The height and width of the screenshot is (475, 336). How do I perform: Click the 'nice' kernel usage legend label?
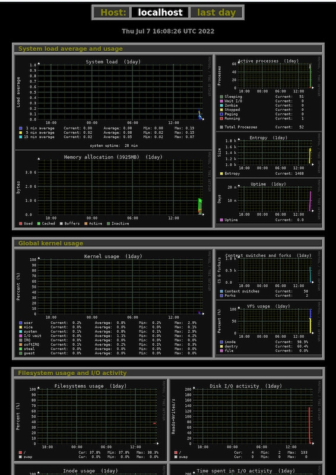(x=28, y=327)
